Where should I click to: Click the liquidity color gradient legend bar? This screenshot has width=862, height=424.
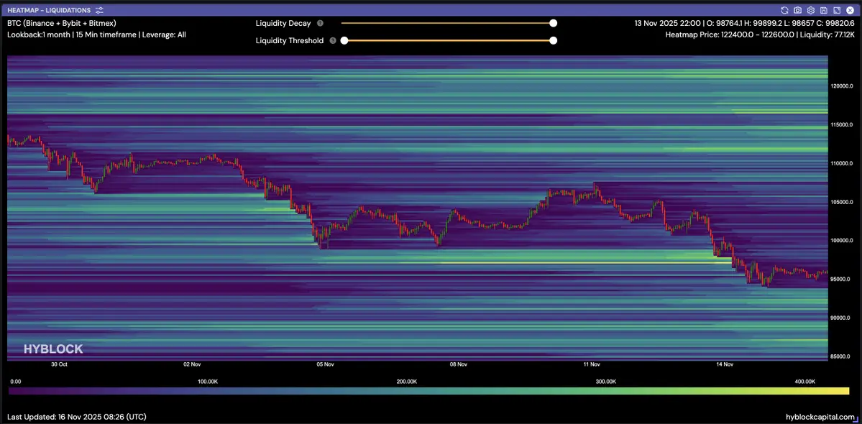428,391
